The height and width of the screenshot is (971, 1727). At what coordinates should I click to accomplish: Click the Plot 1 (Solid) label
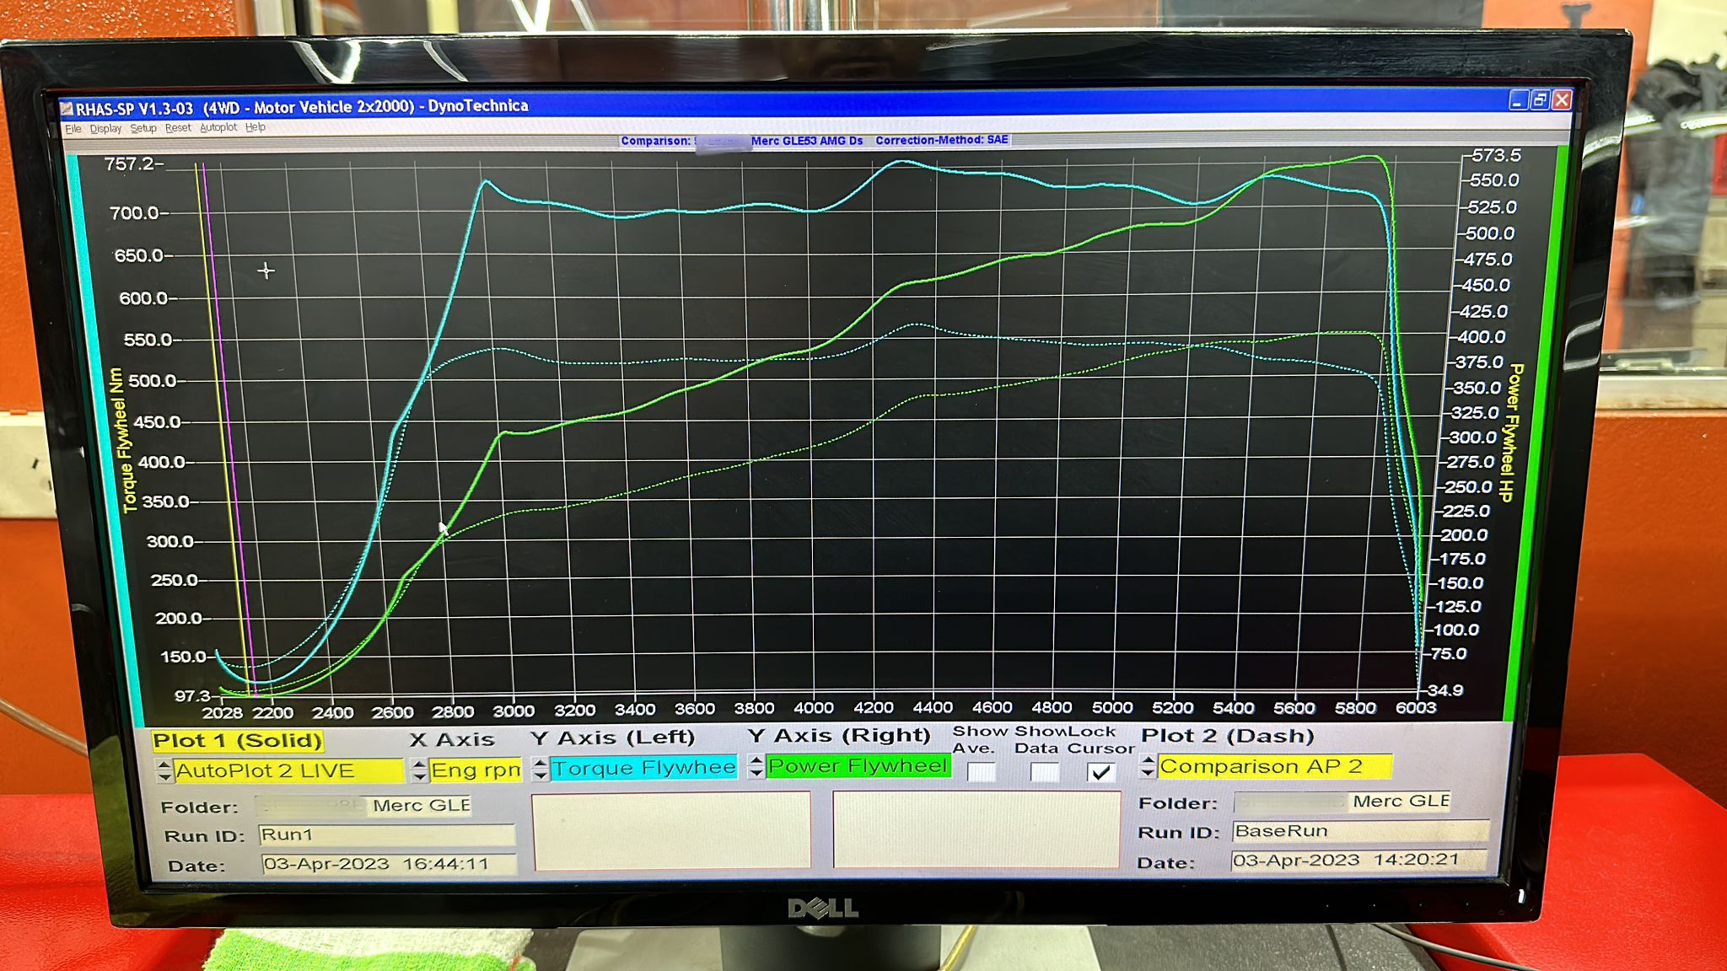(x=238, y=741)
